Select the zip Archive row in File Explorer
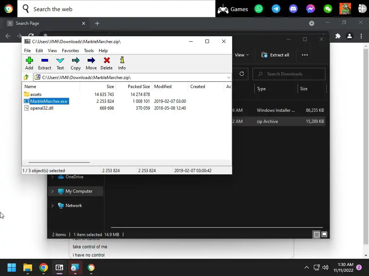This screenshot has height=276, width=369. (x=279, y=121)
